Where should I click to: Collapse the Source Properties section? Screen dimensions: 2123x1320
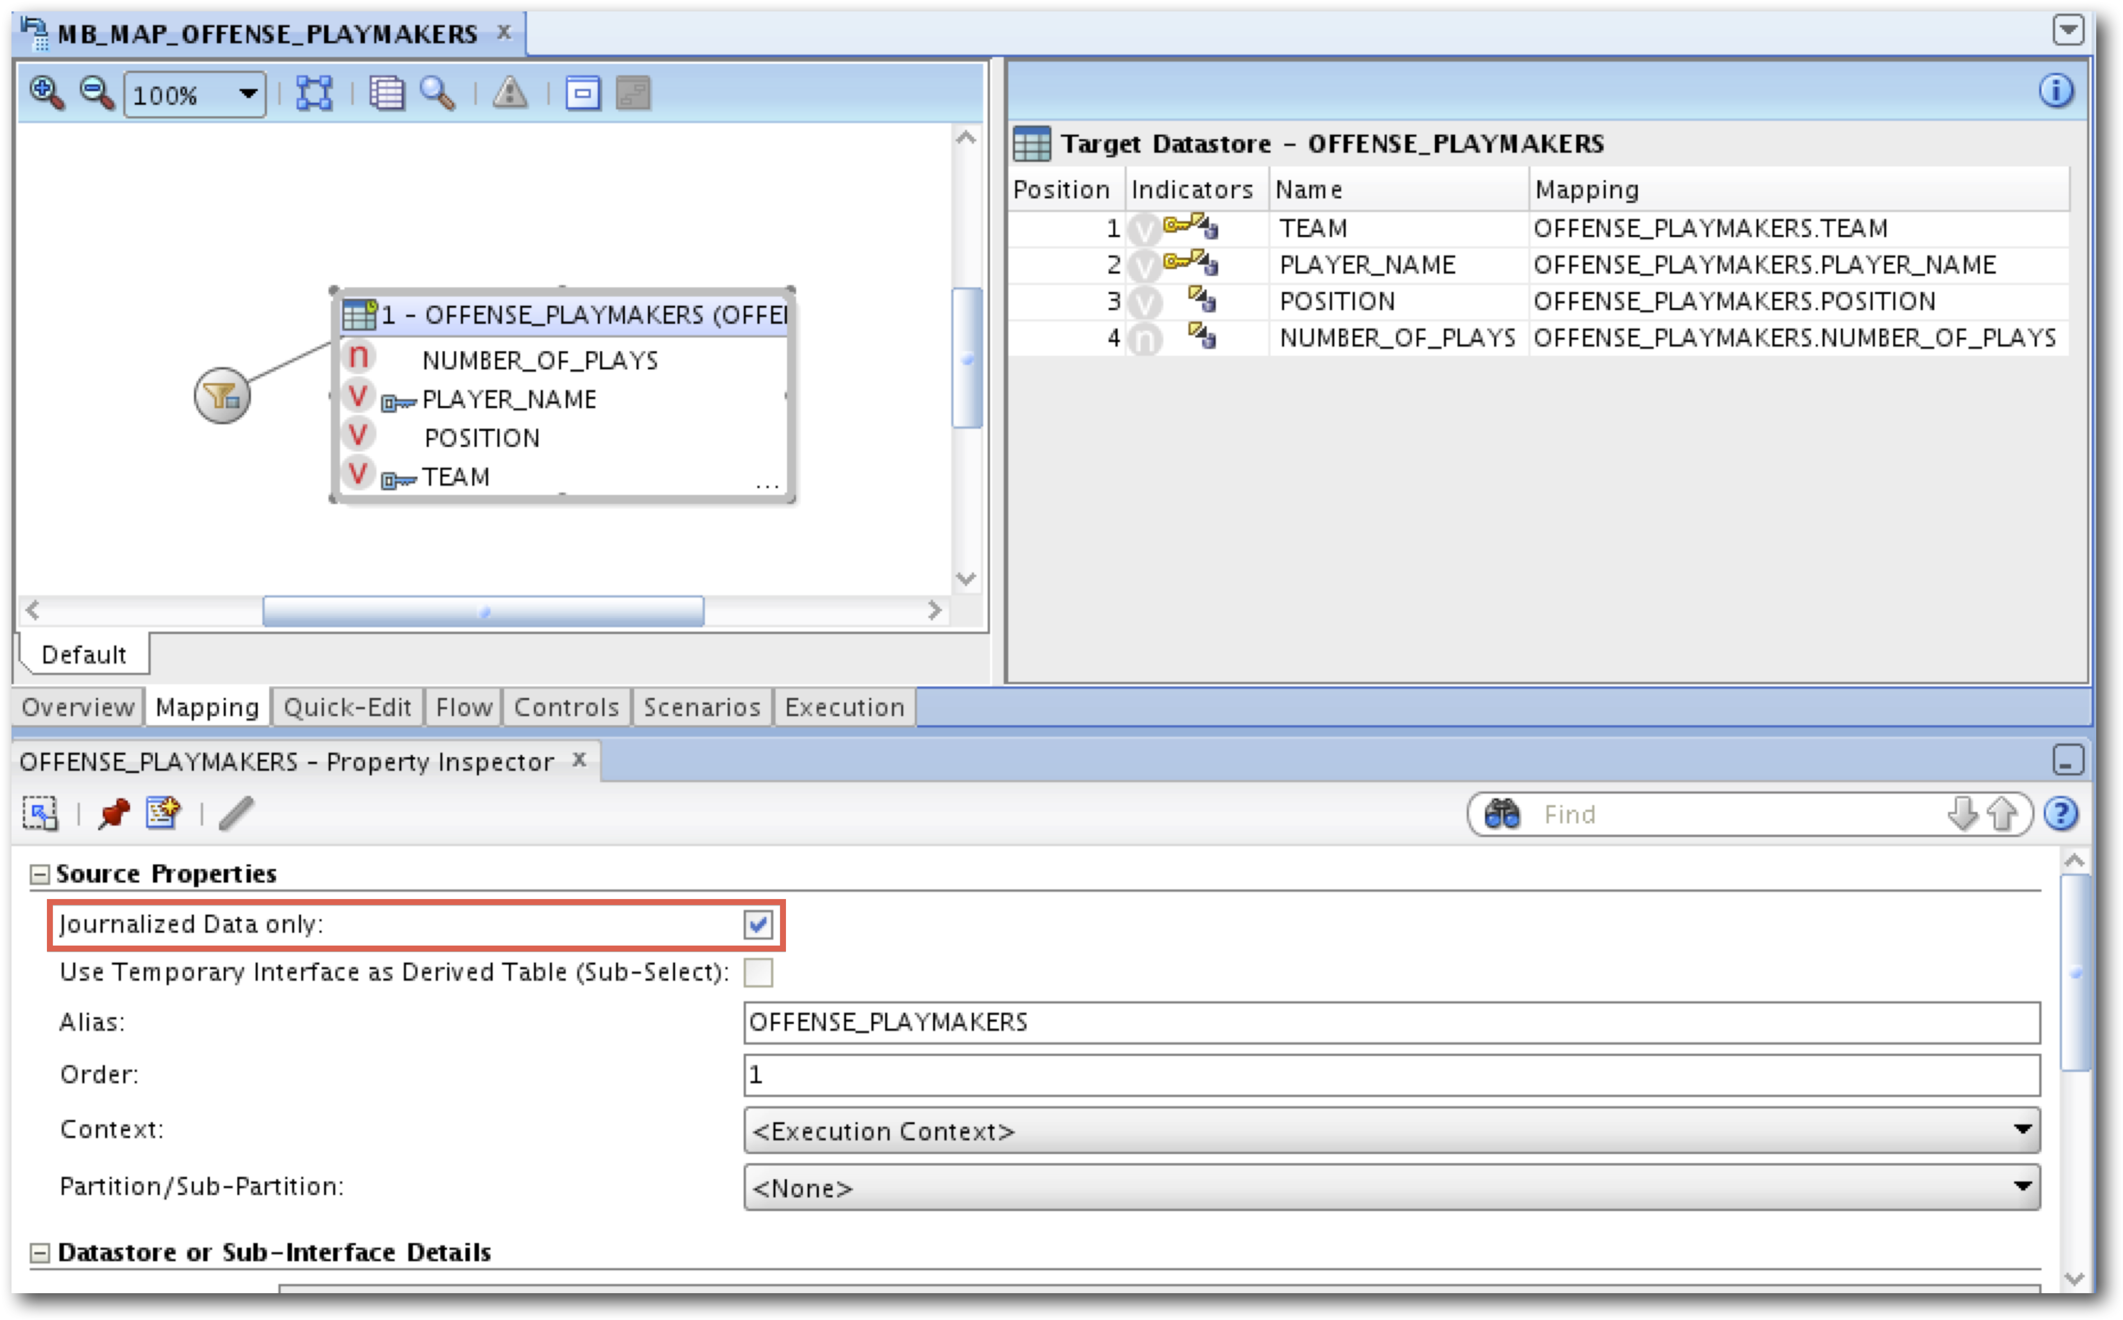click(x=39, y=875)
